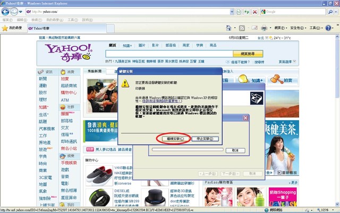Screen dimensions: 340x213
Task: Click the magnifier search icon
Action: point(330,12)
